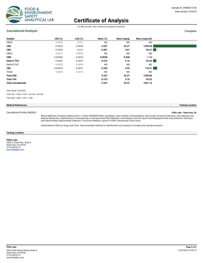Click the 'Testing Location' header on the right
Viewport: 203px width, 263px height.
[188, 105]
